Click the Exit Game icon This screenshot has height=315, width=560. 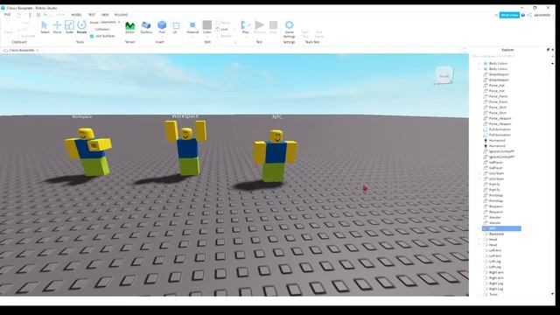[318, 33]
